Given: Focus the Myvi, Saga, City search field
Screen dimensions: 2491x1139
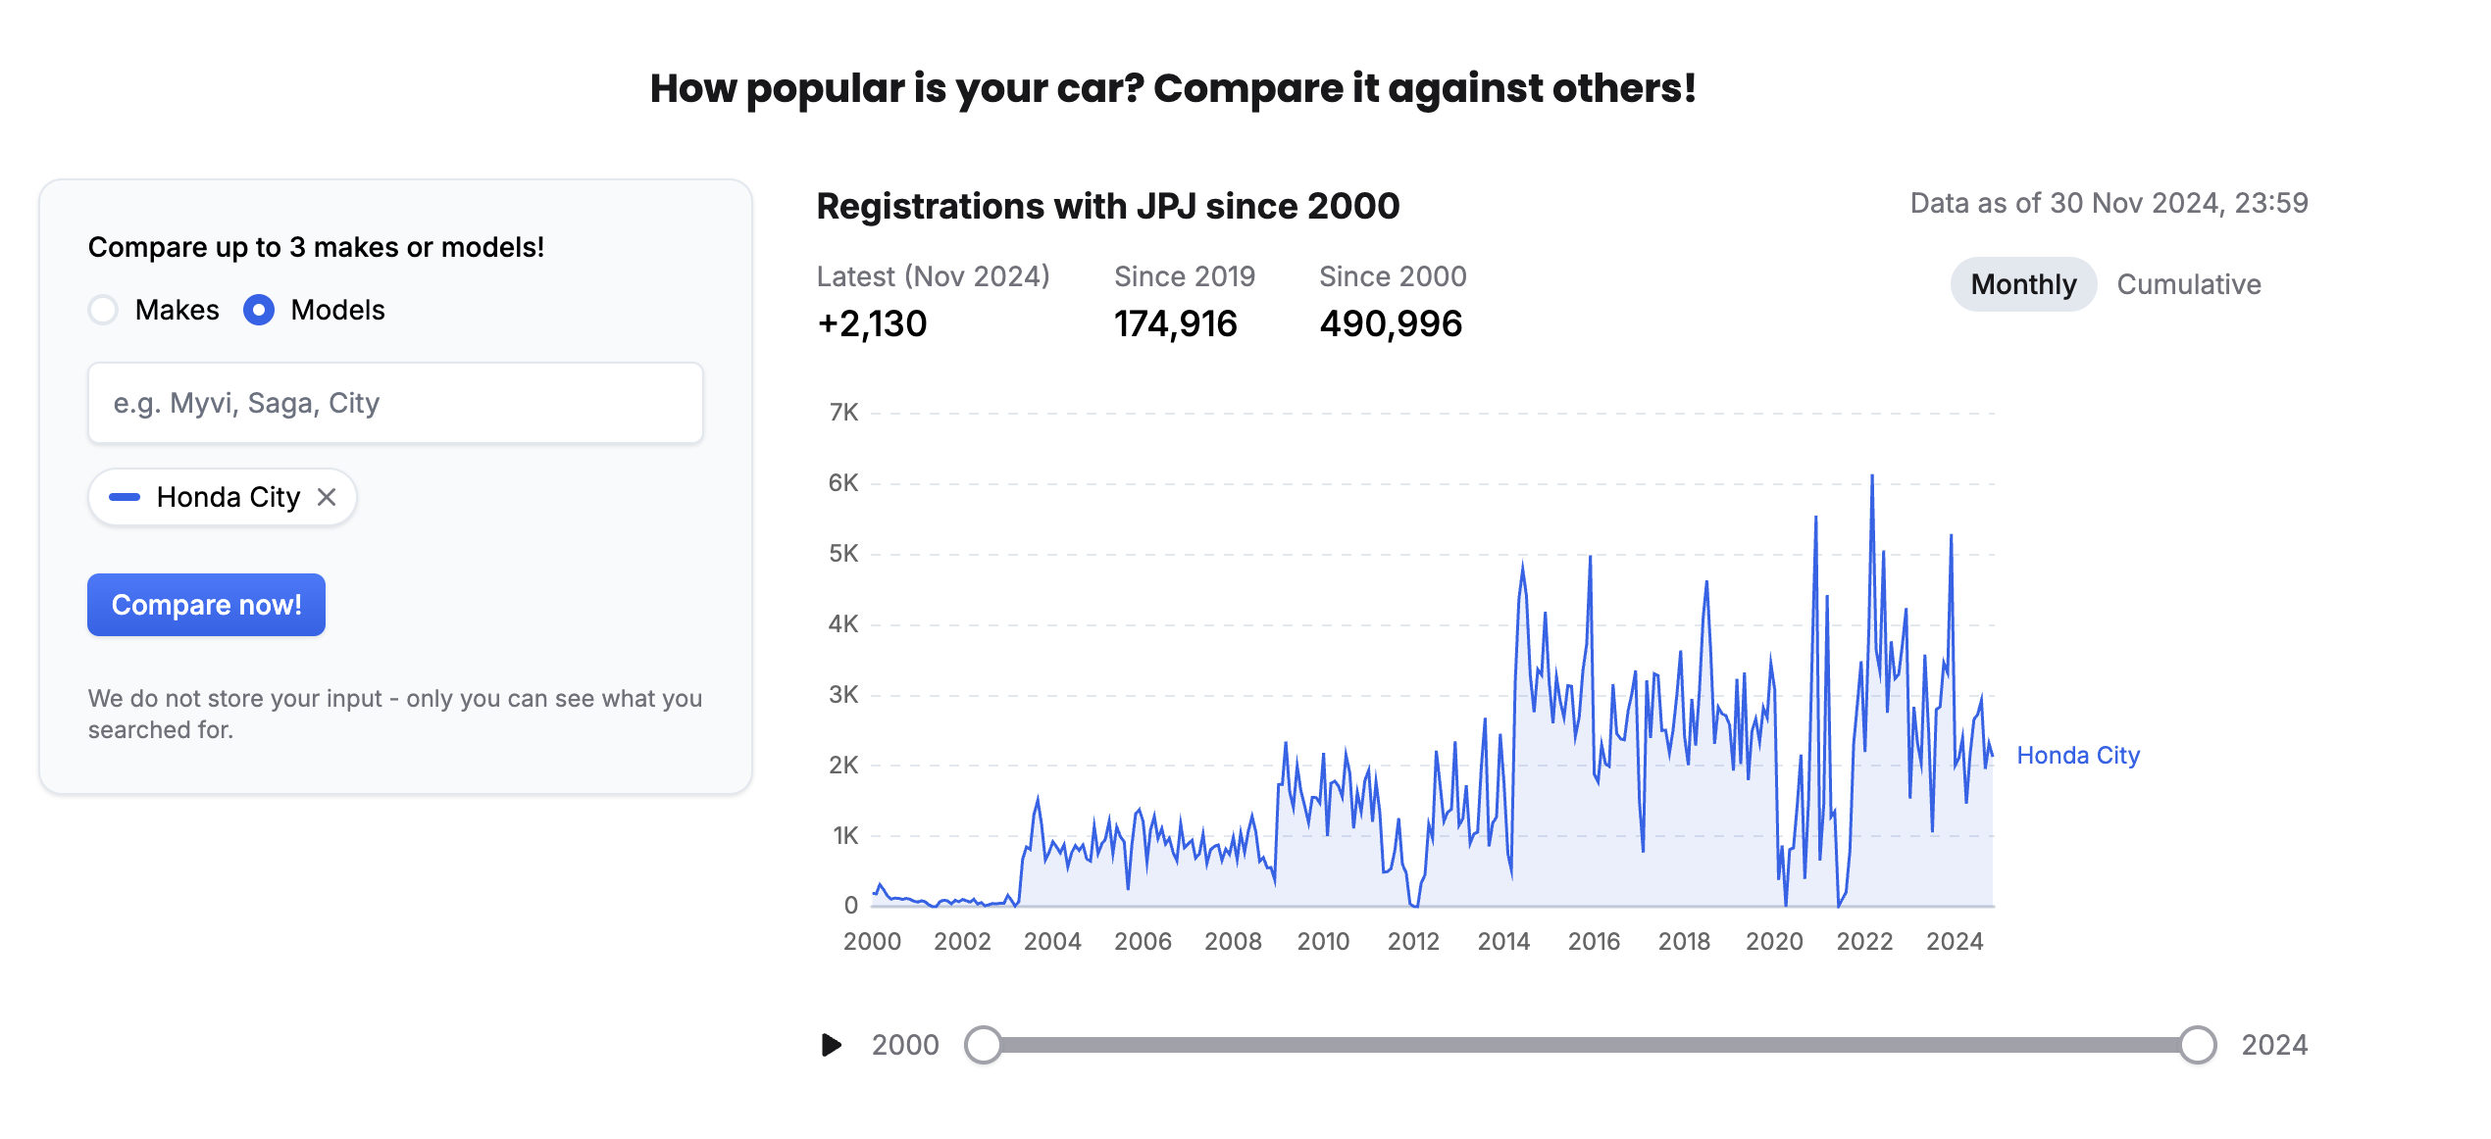Looking at the screenshot, I should pyautogui.click(x=395, y=403).
